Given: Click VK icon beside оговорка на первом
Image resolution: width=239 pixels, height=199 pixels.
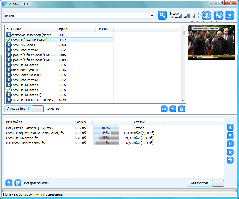Looking at the screenshot, I should tap(8, 35).
